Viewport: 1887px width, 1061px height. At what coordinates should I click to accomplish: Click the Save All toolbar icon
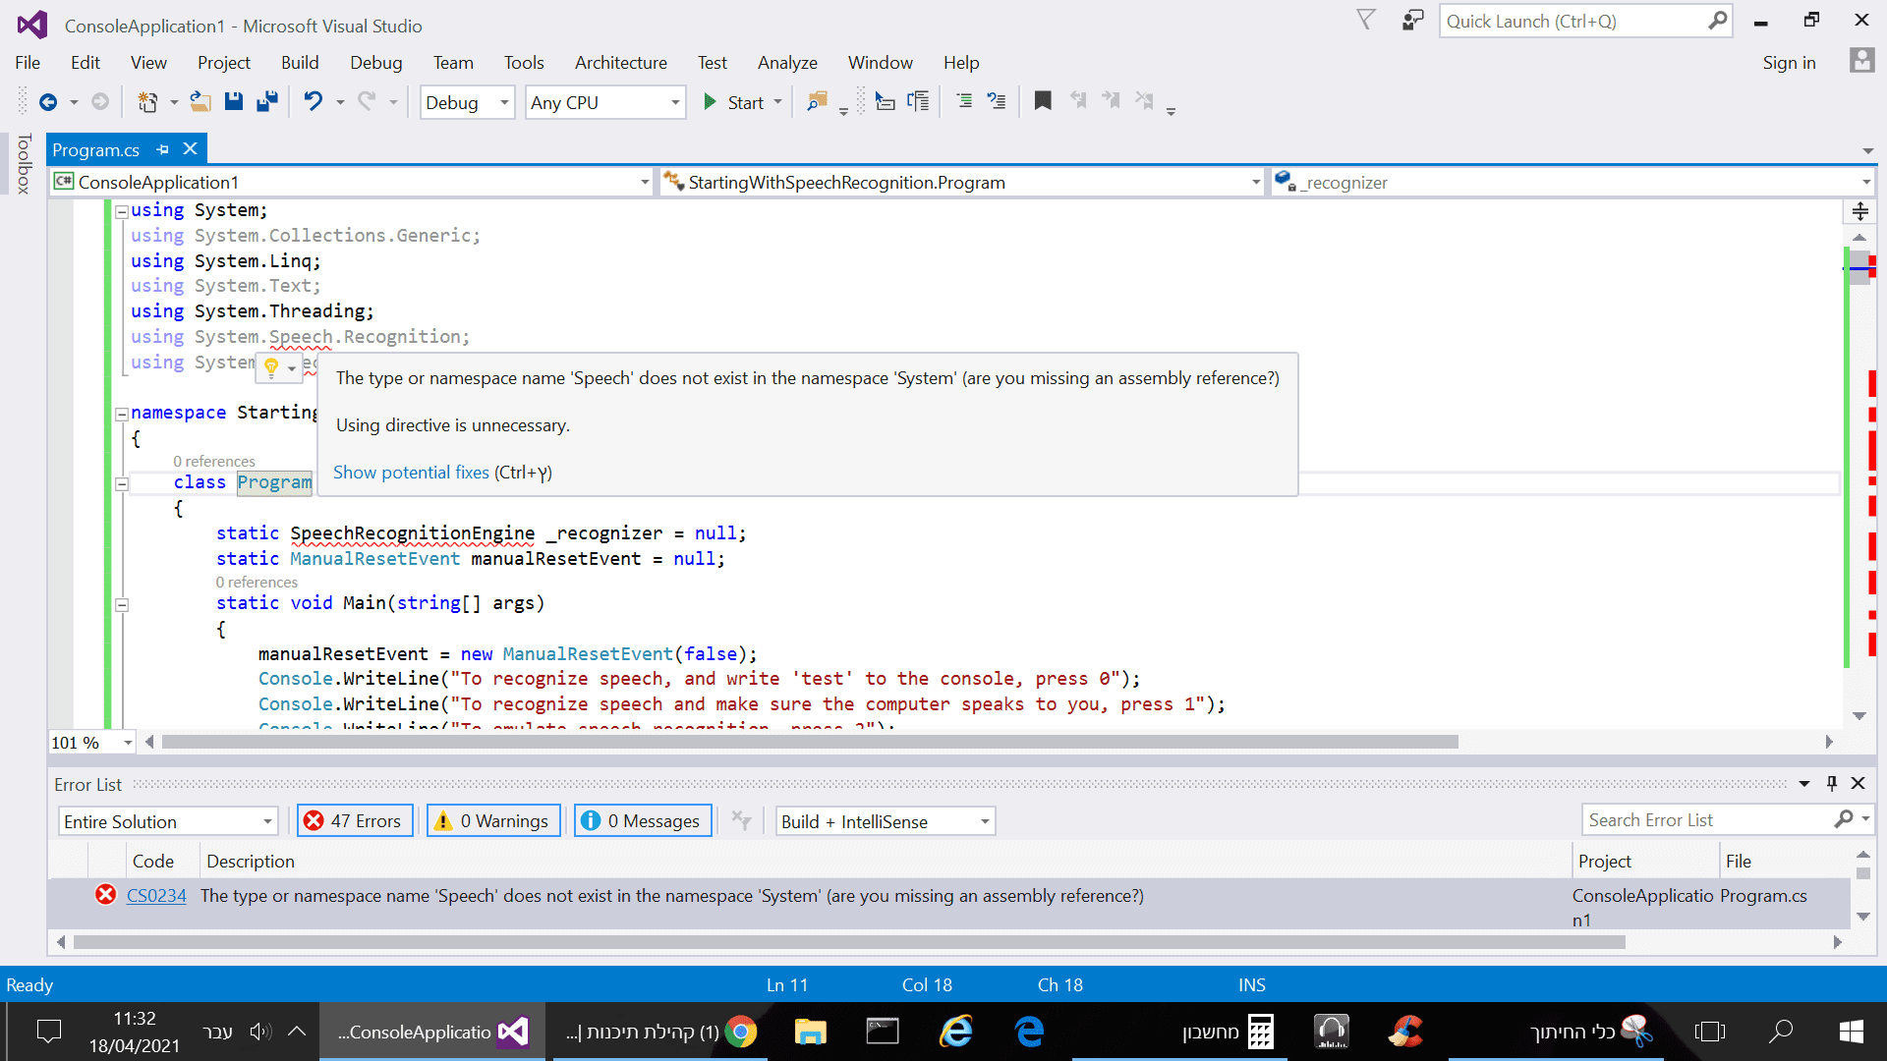(267, 101)
